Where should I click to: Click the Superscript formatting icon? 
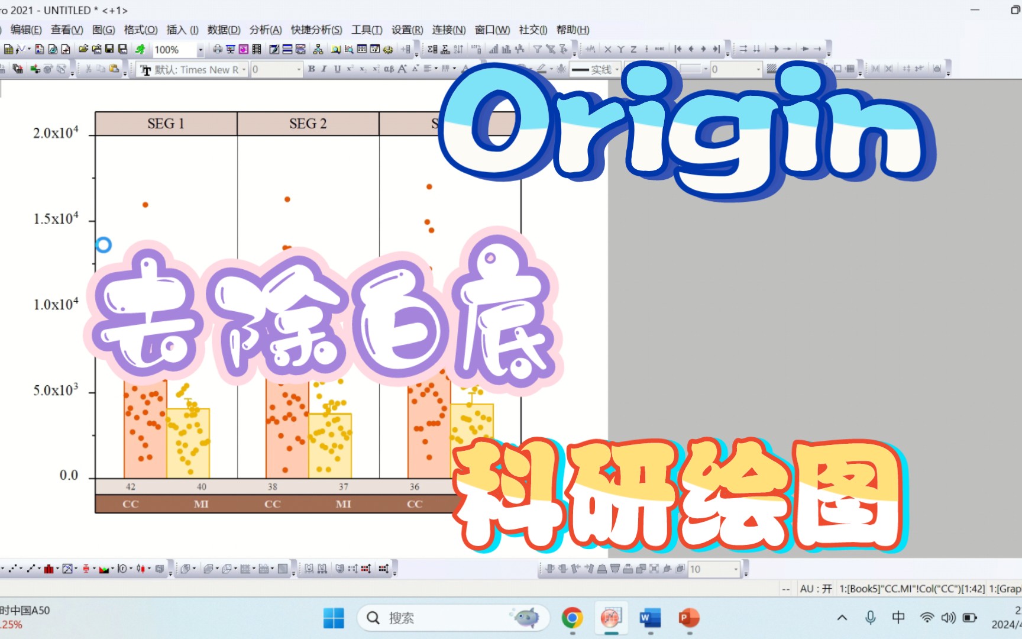tap(350, 69)
